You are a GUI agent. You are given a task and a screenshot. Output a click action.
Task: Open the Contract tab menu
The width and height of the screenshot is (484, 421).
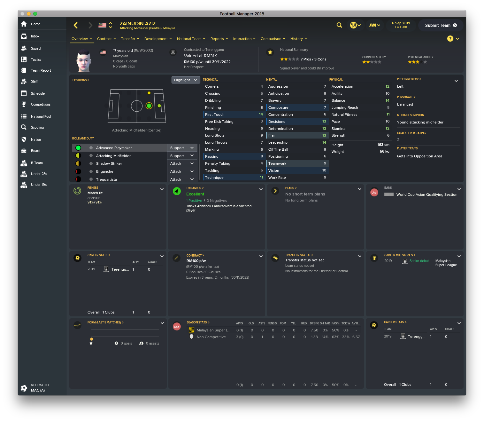coord(106,39)
